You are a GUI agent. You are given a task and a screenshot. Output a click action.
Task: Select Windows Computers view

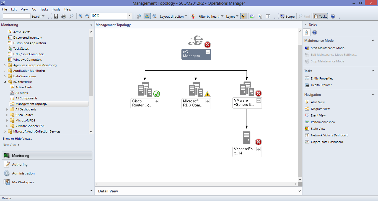click(x=27, y=60)
